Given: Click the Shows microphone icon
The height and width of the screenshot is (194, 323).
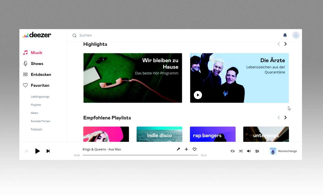Looking at the screenshot, I should pos(25,64).
